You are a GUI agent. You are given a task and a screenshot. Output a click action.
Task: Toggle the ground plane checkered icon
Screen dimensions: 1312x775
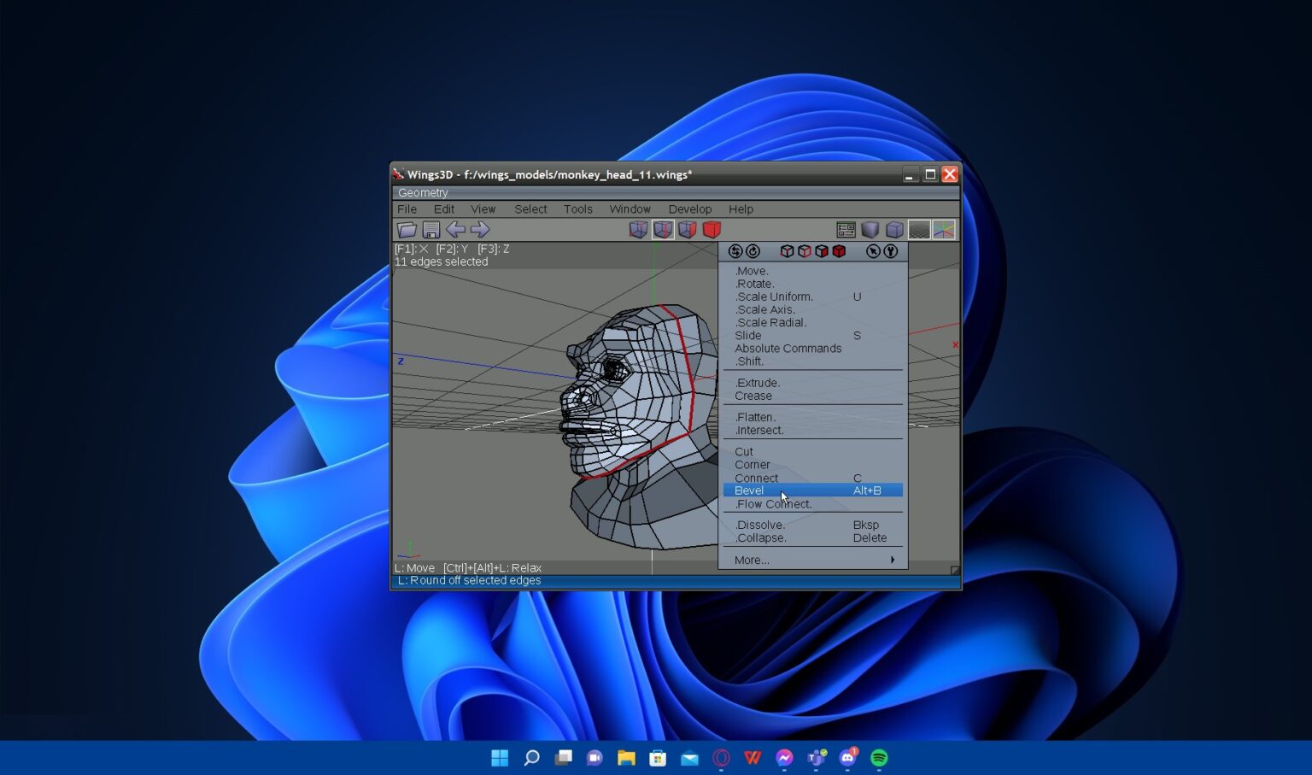pyautogui.click(x=918, y=229)
